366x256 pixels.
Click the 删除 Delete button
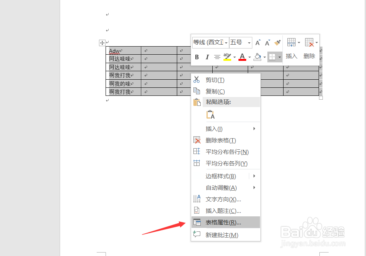tap(310, 56)
